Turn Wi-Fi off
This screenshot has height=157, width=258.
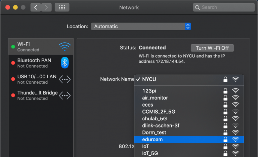pyautogui.click(x=212, y=48)
